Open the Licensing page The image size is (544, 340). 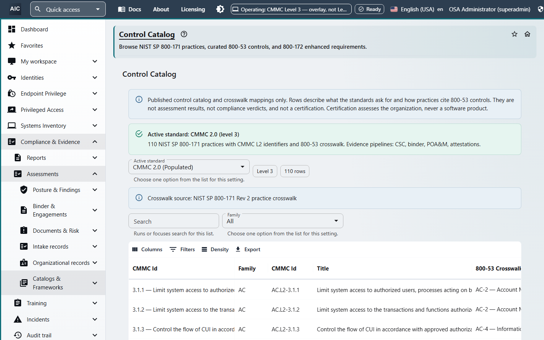click(x=193, y=9)
